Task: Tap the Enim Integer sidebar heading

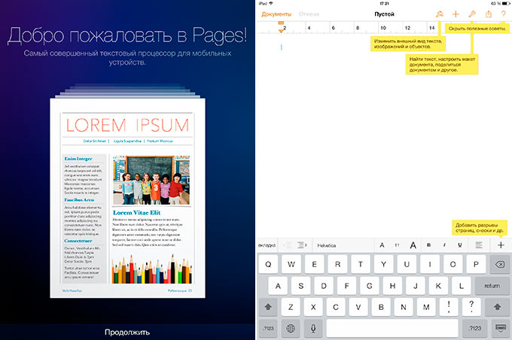Action: [x=78, y=159]
